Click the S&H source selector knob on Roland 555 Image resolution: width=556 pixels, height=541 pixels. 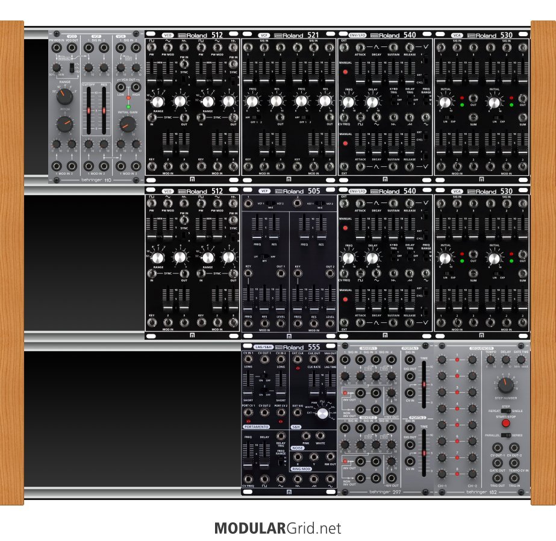tap(322, 414)
